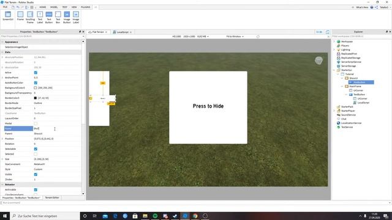Open the VIEW ribbon tab
392x220 pixels.
tap(74, 7)
